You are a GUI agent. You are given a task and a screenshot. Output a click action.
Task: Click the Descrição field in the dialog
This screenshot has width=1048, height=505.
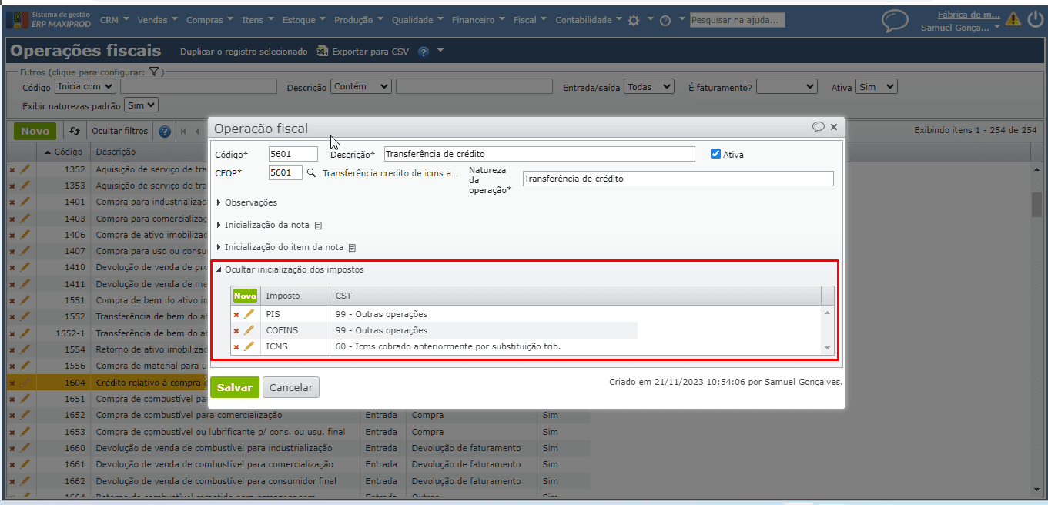(539, 154)
